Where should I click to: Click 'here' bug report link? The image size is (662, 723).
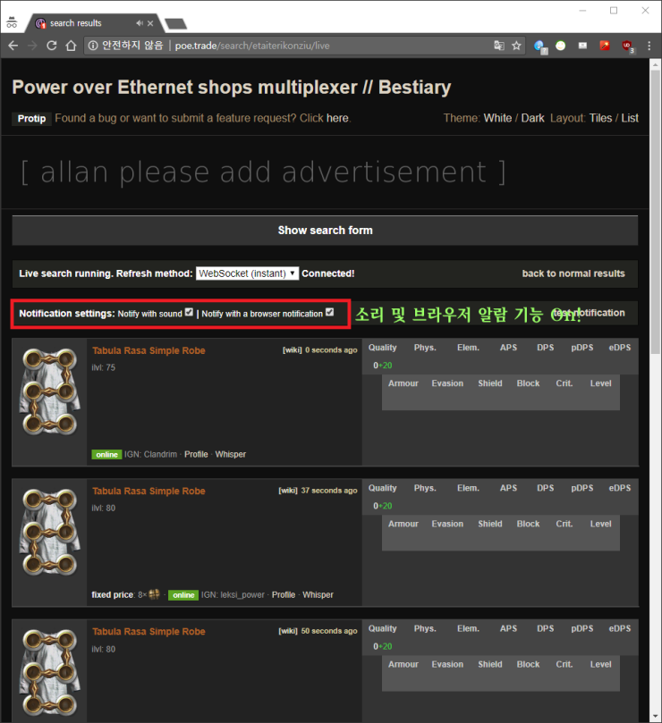337,118
